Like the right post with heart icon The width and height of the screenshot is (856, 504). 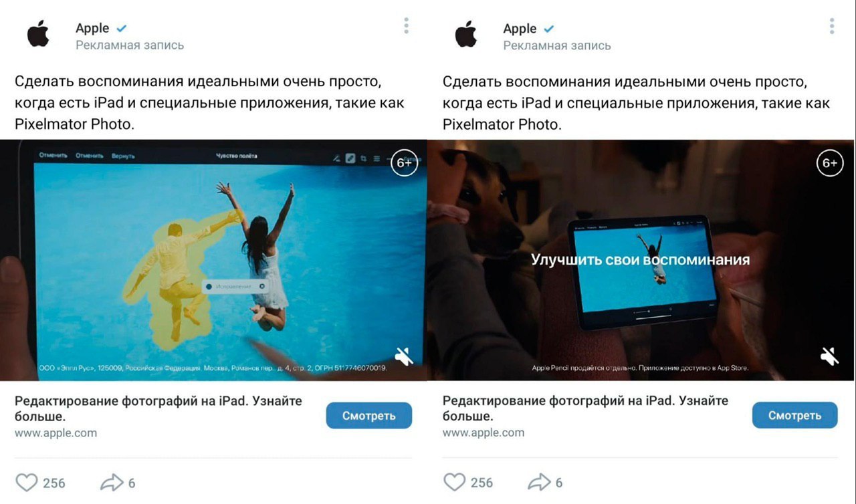point(454,483)
